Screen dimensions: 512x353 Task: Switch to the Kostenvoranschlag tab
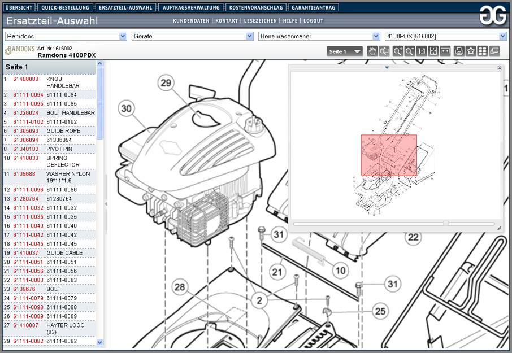[x=256, y=7]
